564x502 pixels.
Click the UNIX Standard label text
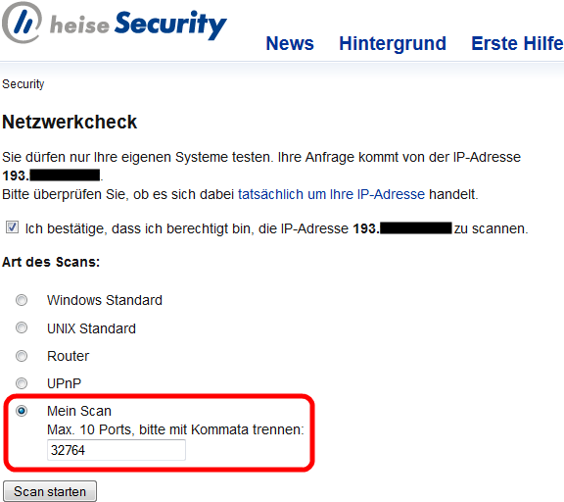(x=91, y=328)
